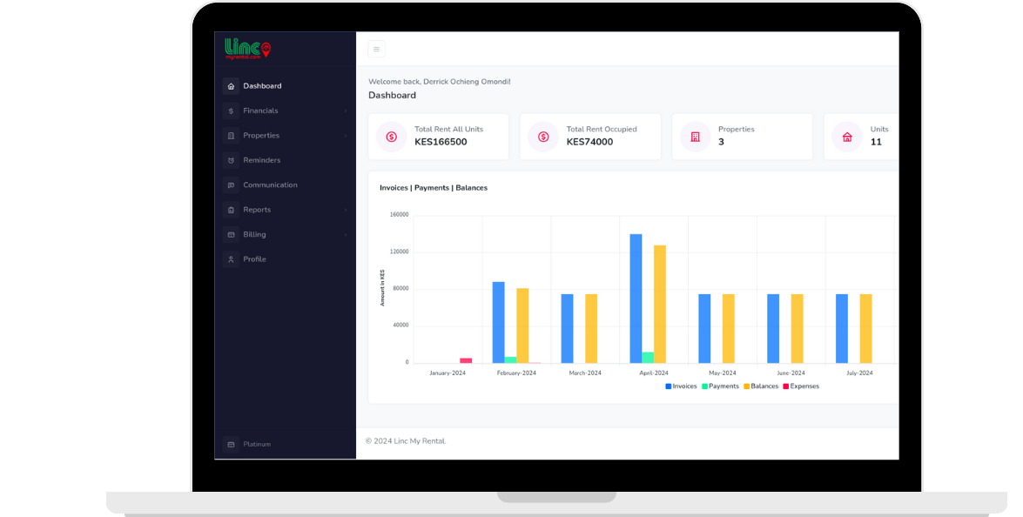Open Total Rent All Units card
The height and width of the screenshot is (517, 1023).
click(x=439, y=137)
